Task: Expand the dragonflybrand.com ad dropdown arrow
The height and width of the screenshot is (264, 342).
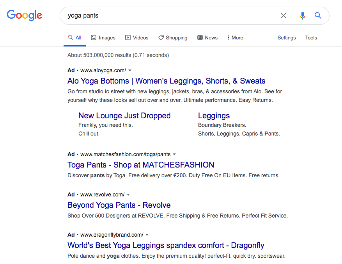Action: [147, 235]
